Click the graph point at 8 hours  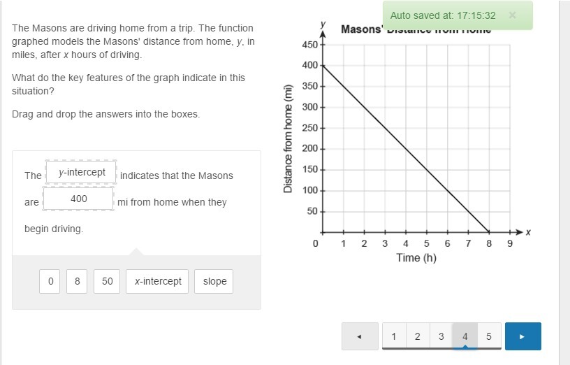tap(488, 232)
